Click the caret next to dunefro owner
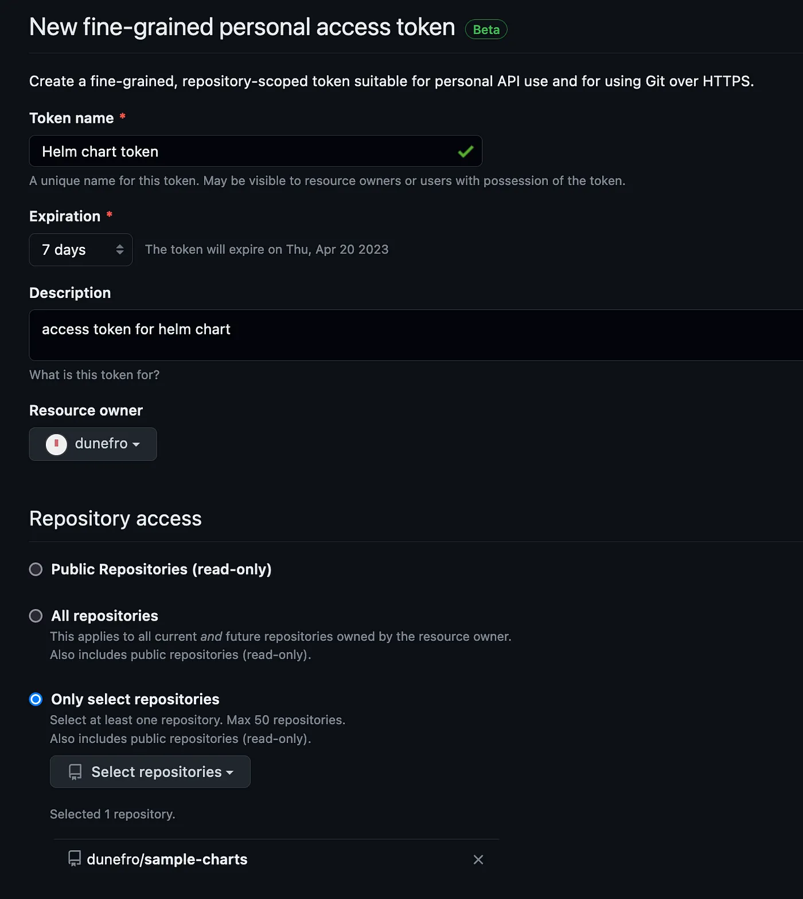The image size is (803, 899). 136,444
